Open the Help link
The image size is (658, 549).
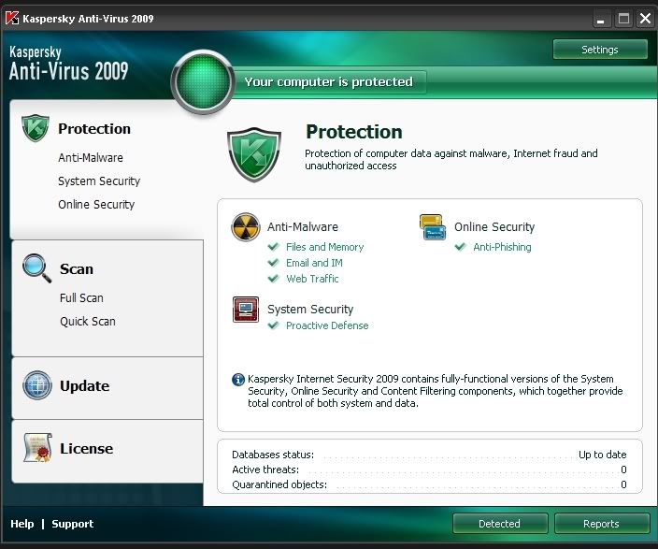(x=22, y=524)
